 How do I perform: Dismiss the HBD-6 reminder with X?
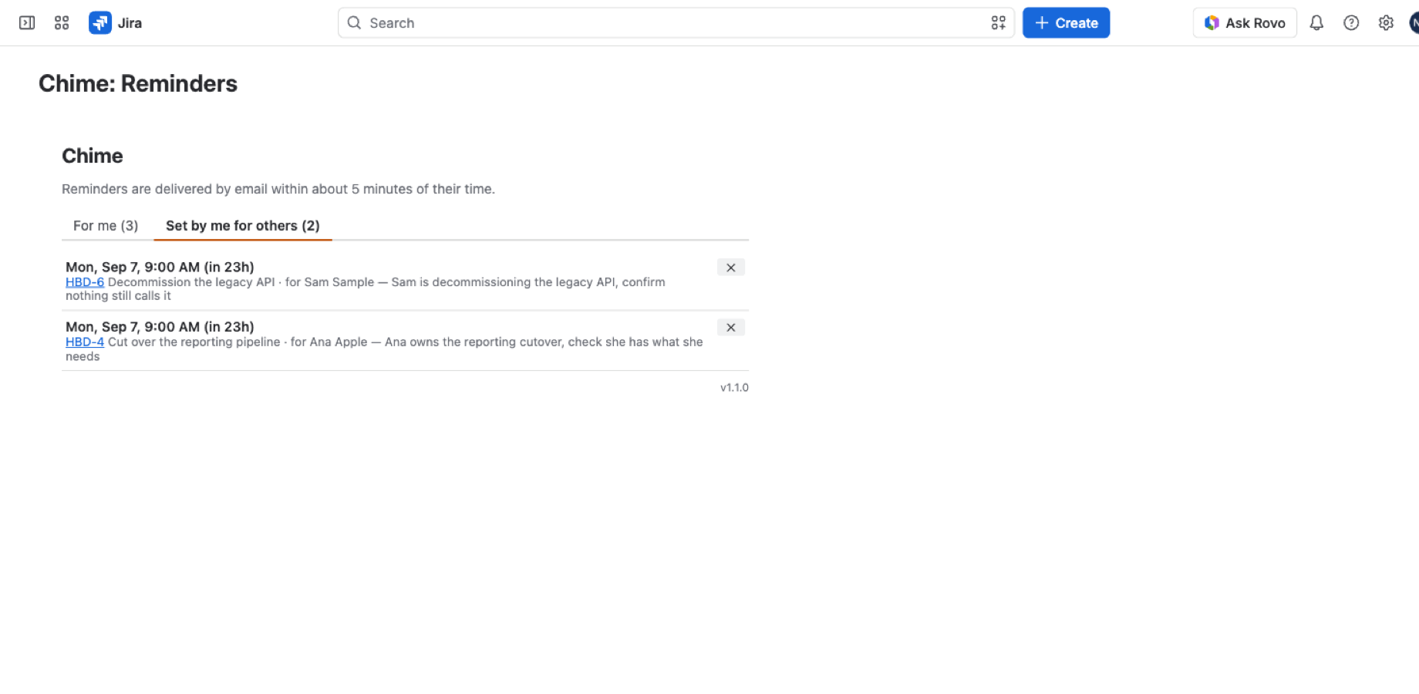[730, 268]
